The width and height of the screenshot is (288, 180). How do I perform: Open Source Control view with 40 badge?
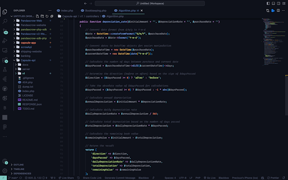coord(5,31)
